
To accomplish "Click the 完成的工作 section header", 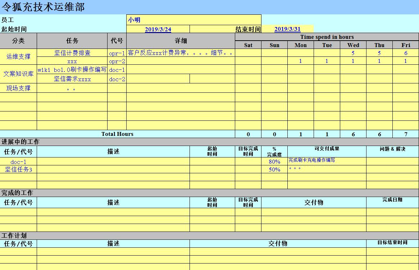I will pos(17,193).
